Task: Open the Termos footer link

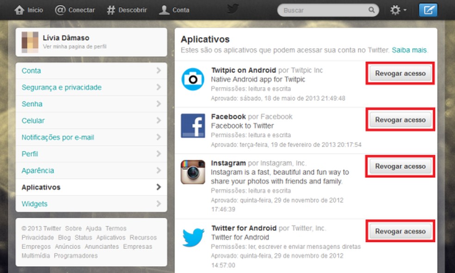Action: pyautogui.click(x=116, y=228)
